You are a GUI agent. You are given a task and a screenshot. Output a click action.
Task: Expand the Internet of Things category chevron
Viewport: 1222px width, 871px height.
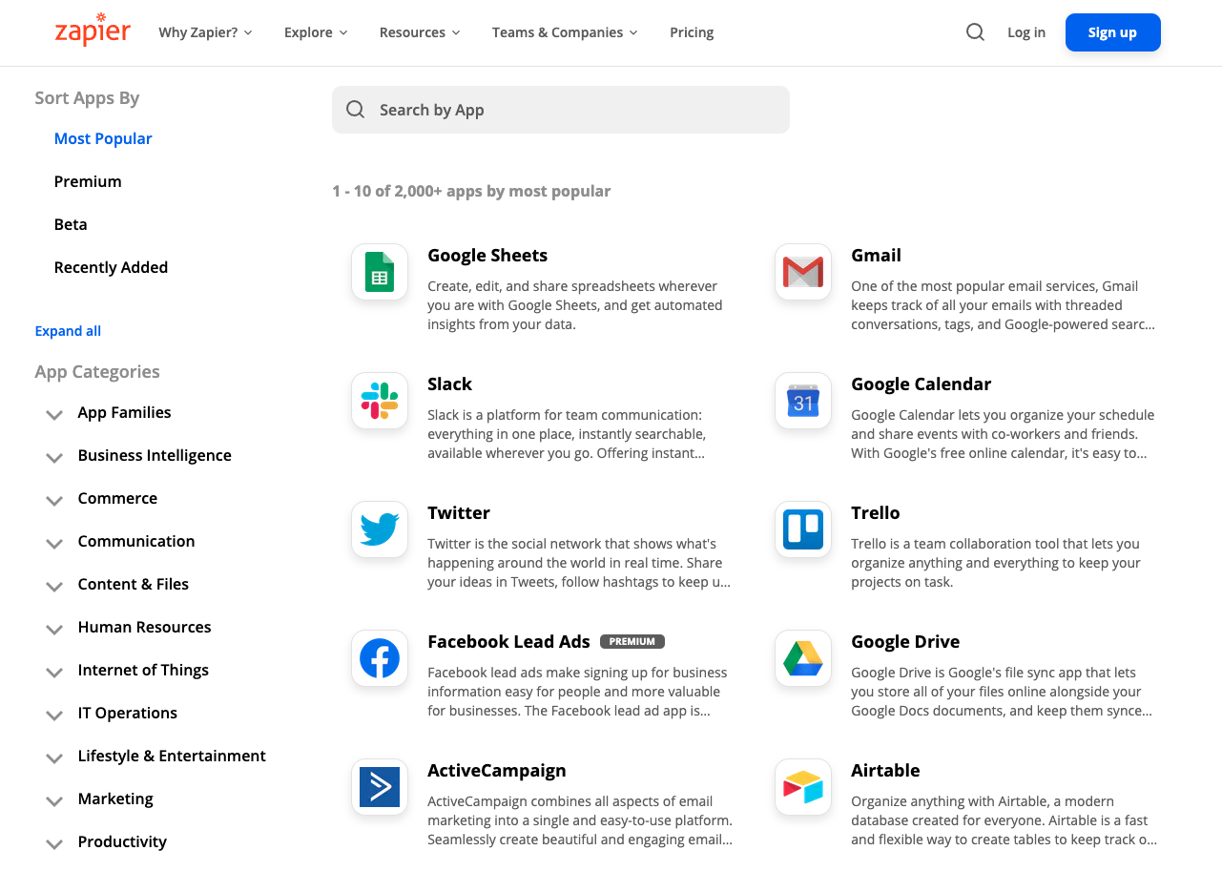54,672
